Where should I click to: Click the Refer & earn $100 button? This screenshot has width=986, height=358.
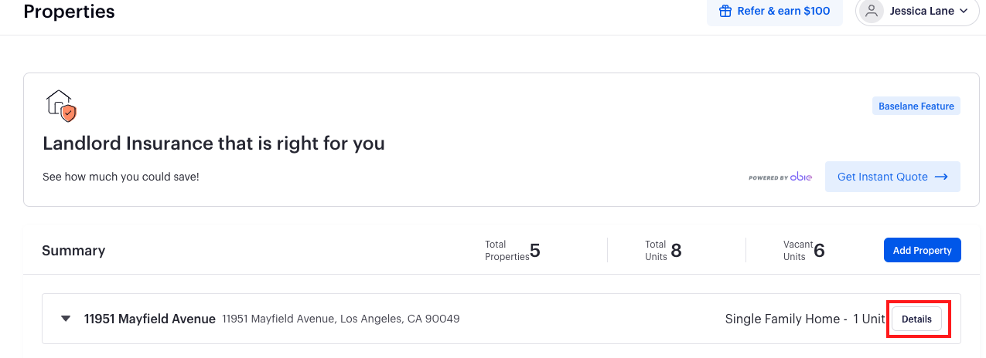point(774,11)
